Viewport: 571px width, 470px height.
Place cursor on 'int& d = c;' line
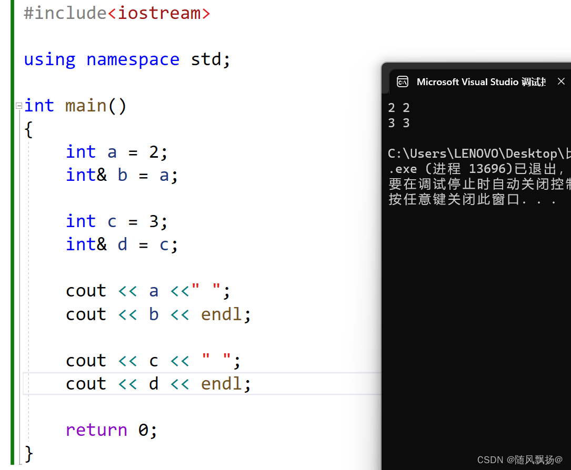click(x=122, y=245)
